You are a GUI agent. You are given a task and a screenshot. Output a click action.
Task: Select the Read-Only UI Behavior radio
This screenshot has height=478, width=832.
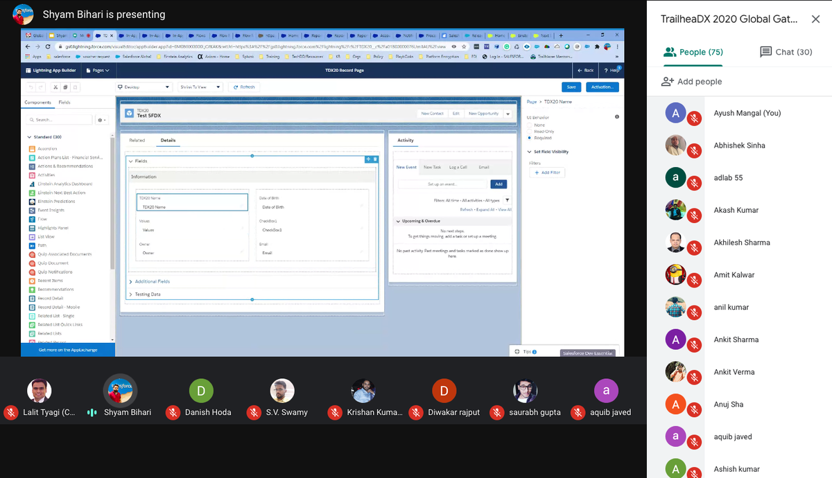coord(530,131)
